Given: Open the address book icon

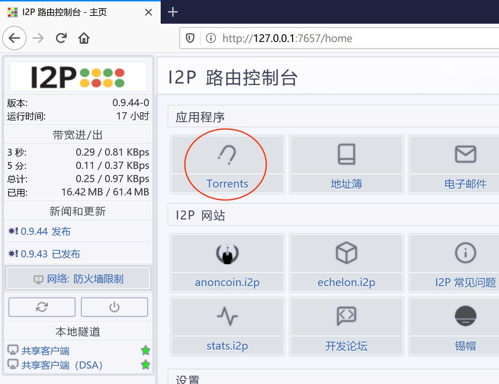Looking at the screenshot, I should pyautogui.click(x=346, y=155).
